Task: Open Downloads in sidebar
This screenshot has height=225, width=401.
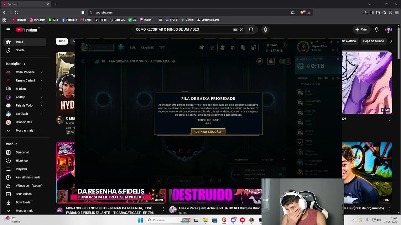Action: click(25, 202)
